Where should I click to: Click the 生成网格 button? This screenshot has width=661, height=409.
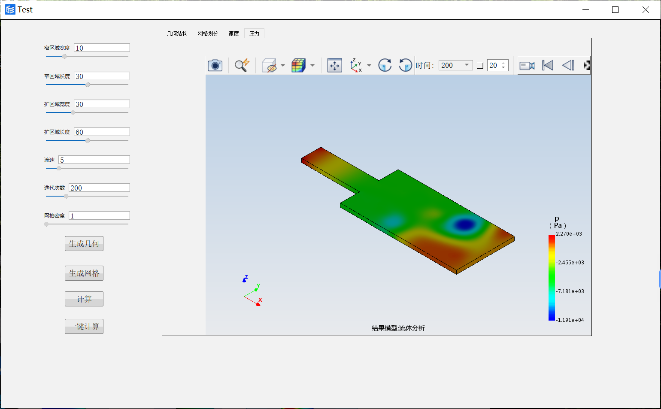pos(84,273)
